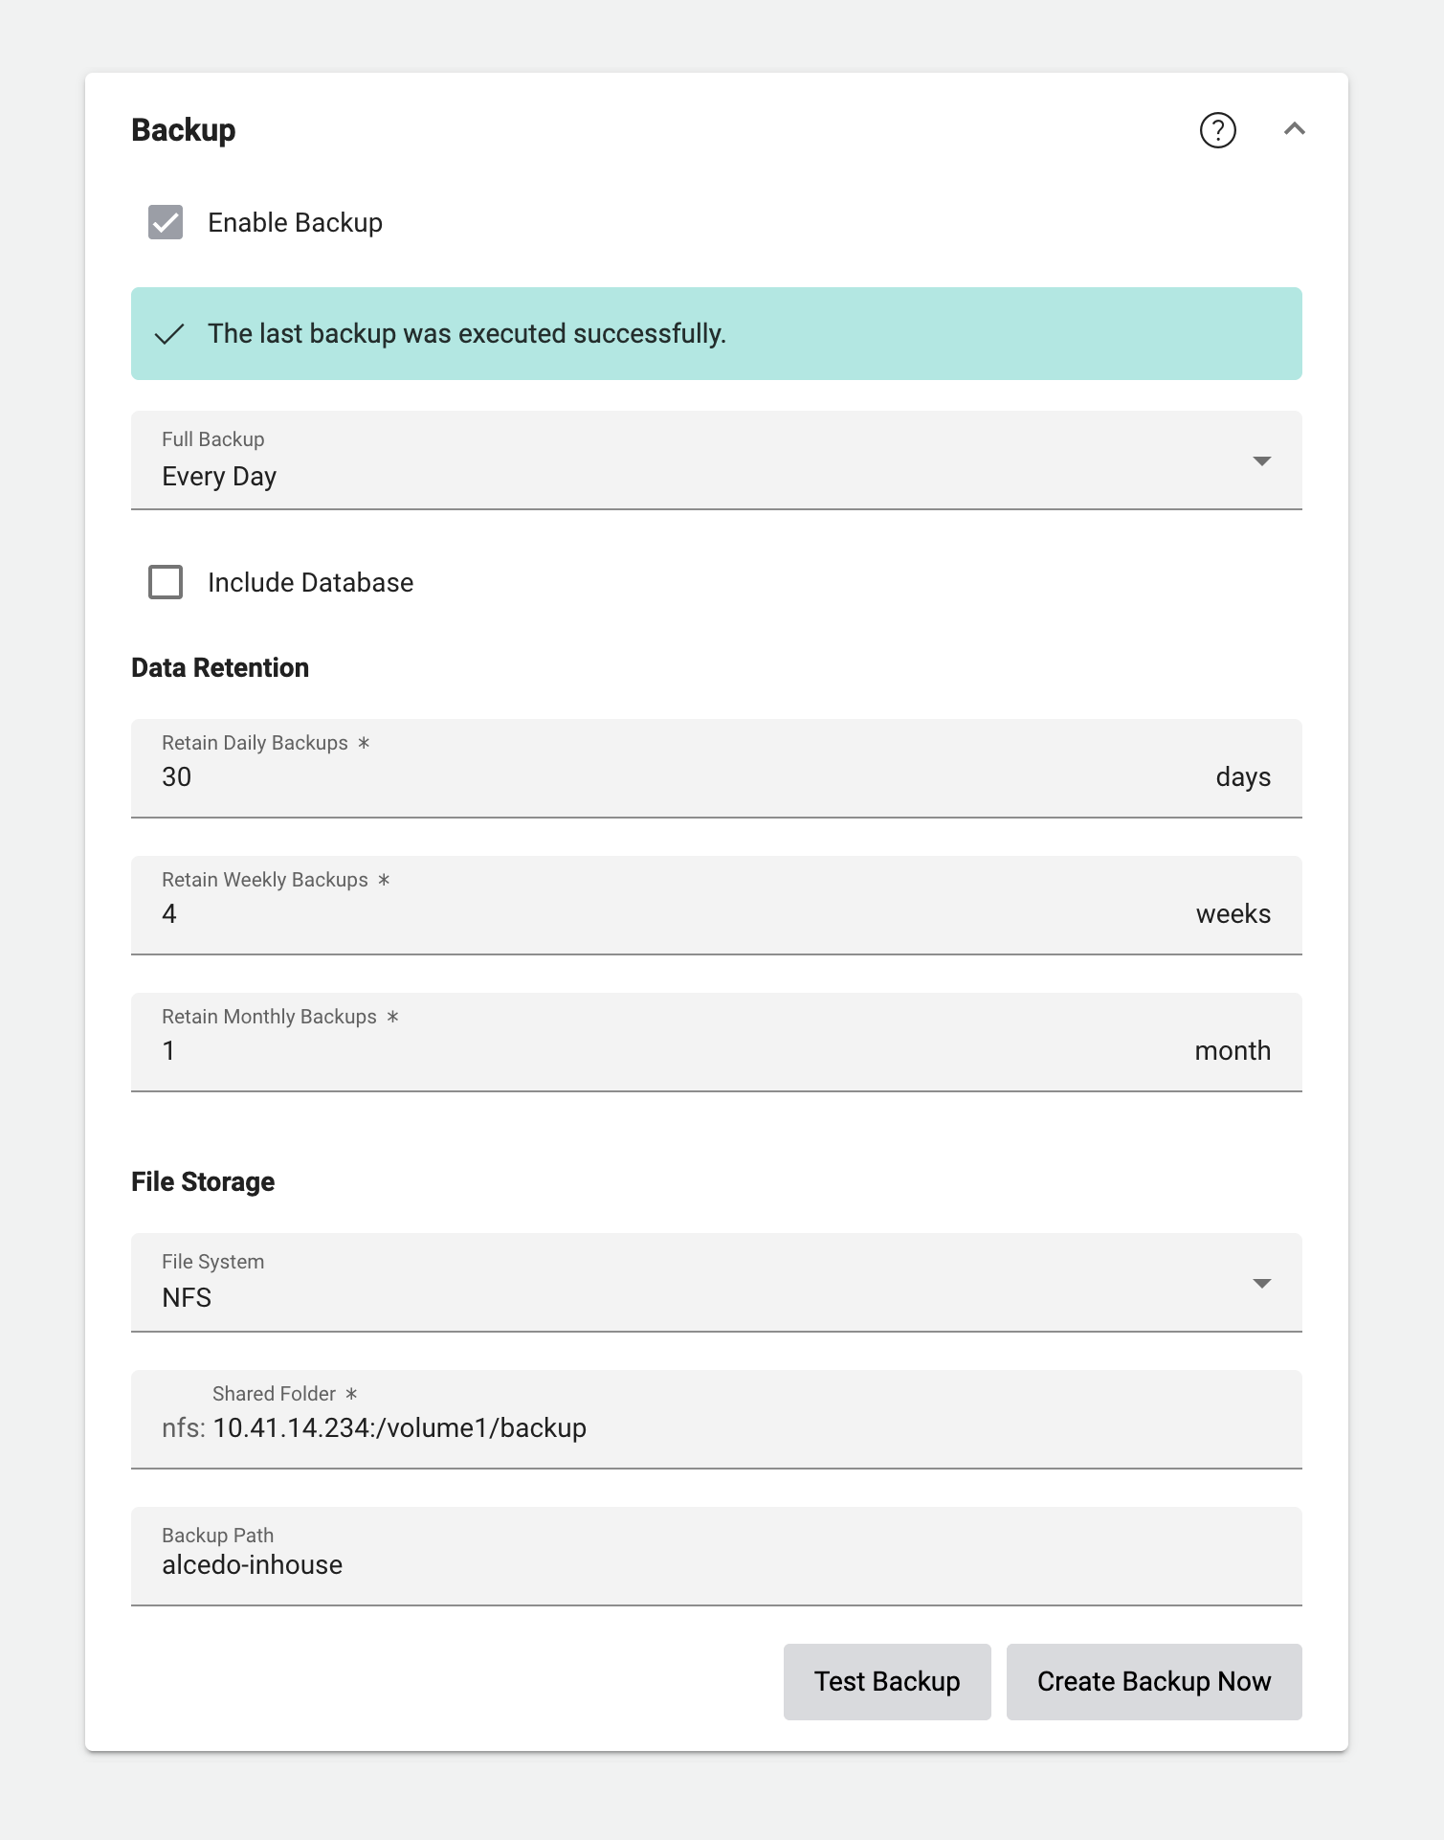1444x1840 pixels.
Task: Collapse the Backup panel with the chevron
Action: [x=1294, y=129]
